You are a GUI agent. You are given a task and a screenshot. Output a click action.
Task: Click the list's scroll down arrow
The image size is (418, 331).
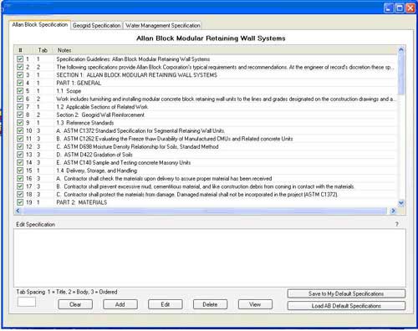click(x=401, y=203)
